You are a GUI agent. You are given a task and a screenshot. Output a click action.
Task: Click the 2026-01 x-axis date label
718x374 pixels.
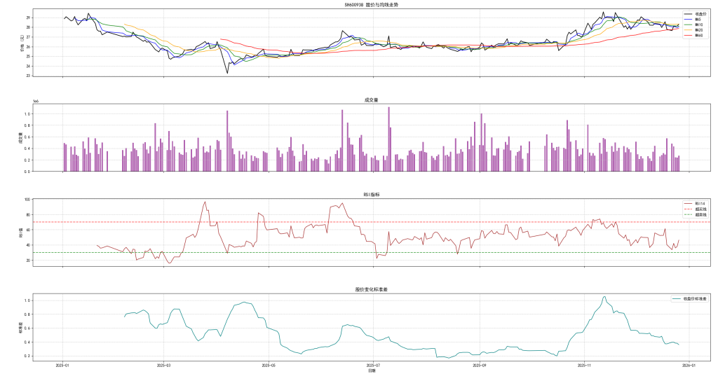689,365
